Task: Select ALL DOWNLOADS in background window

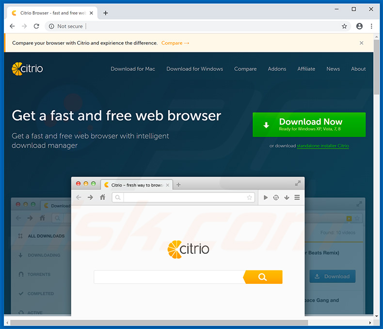Action: pos(41,236)
